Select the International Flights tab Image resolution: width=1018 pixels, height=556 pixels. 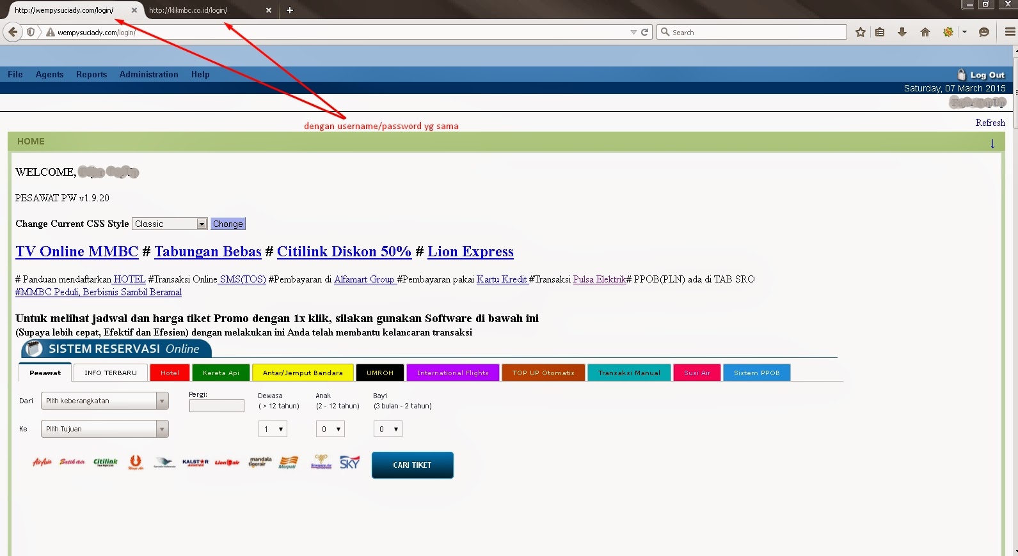453,373
